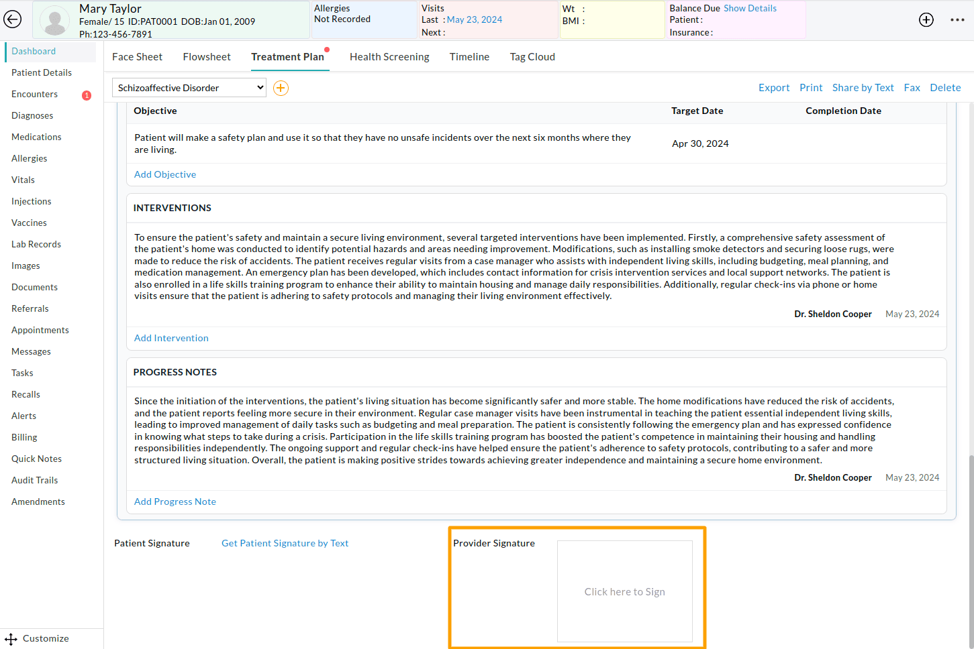Image resolution: width=974 pixels, height=649 pixels.
Task: Click the Customize move icon
Action: (x=11, y=639)
